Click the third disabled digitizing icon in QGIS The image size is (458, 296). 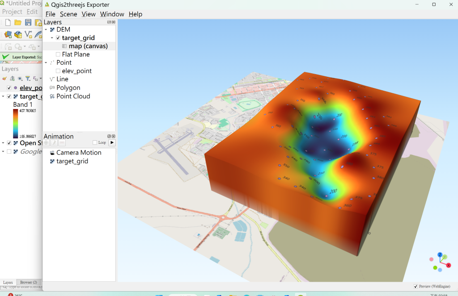click(x=32, y=47)
